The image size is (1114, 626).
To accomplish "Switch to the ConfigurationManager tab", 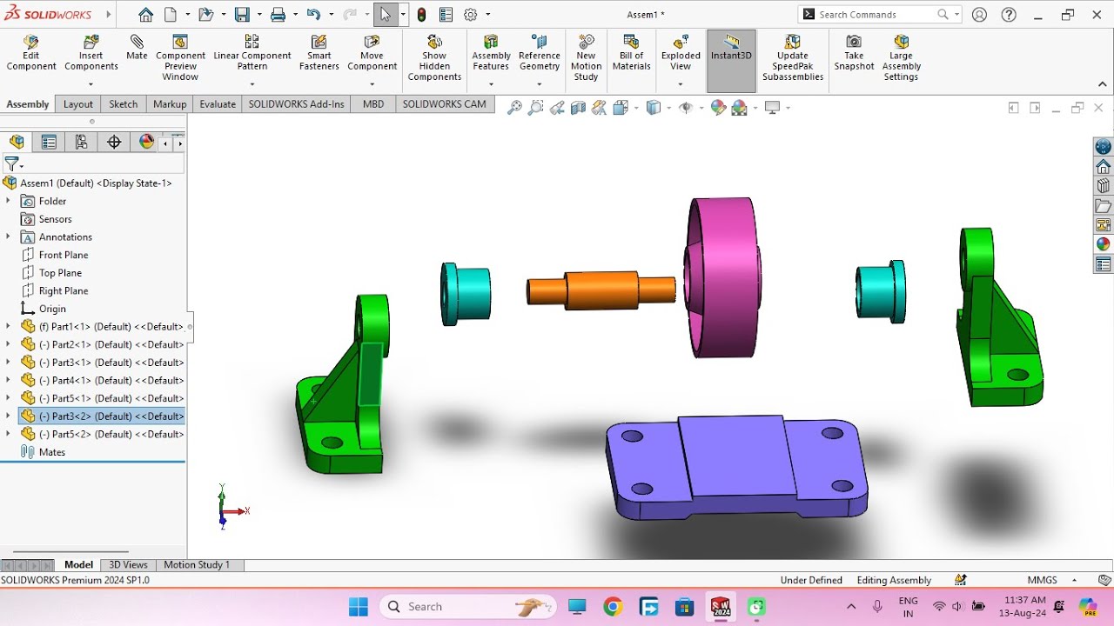I will coord(81,142).
